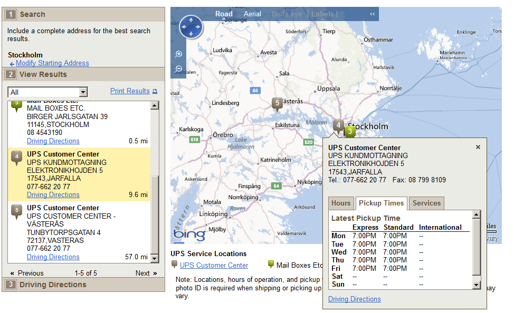Click the Bing logo on the map
This screenshot has width=514, height=313.
click(x=189, y=234)
